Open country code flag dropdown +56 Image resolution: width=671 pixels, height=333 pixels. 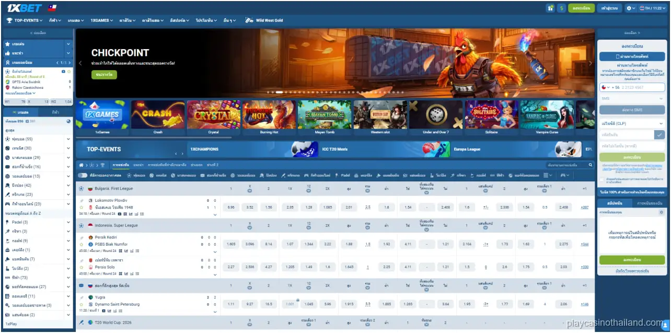pyautogui.click(x=607, y=87)
